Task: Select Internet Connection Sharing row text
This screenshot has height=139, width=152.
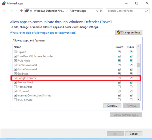Action: [x=34, y=95]
